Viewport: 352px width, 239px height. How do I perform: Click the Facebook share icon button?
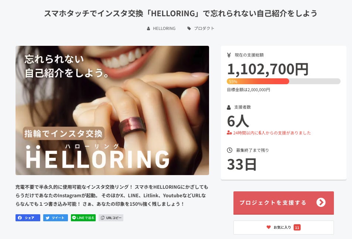[x=28, y=218]
